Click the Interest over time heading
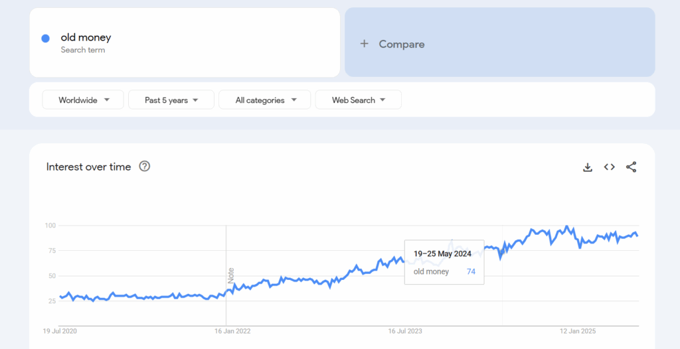680x349 pixels. 88,167
